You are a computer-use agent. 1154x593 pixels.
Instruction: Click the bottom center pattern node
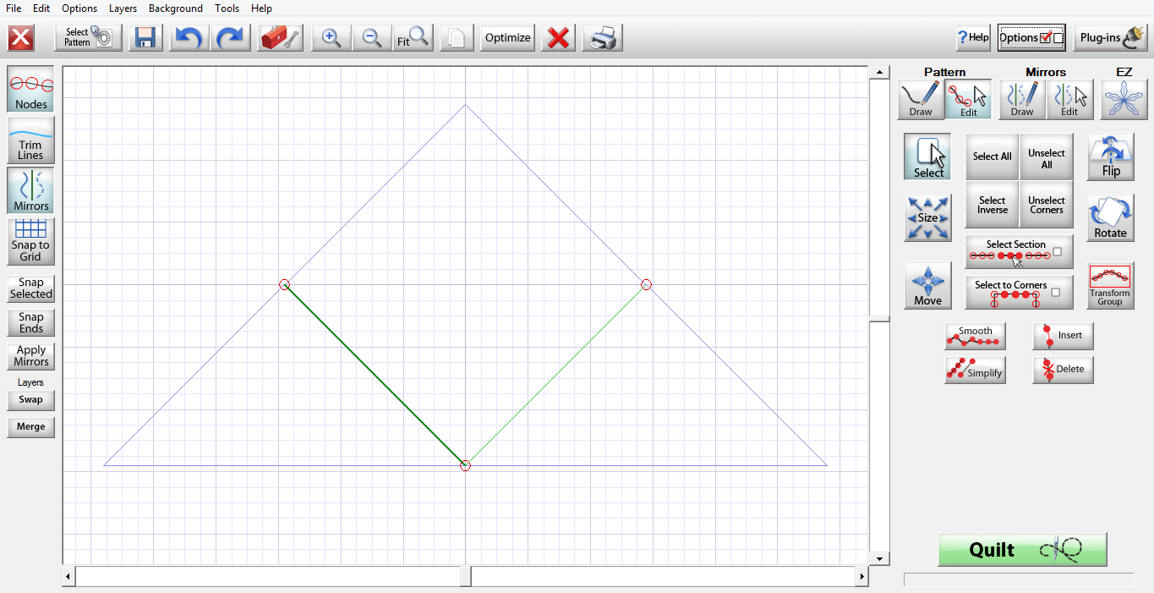[x=465, y=465]
